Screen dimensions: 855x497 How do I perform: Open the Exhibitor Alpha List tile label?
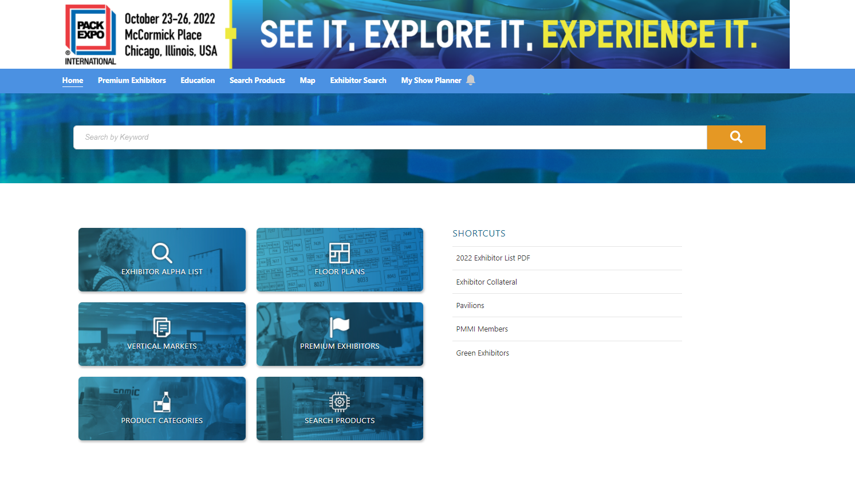coord(162,272)
